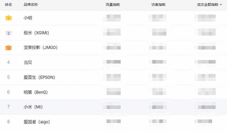Screen dimensions: 227x132
Task: Click the silver crown rank 2 icon
Action: coord(8,33)
